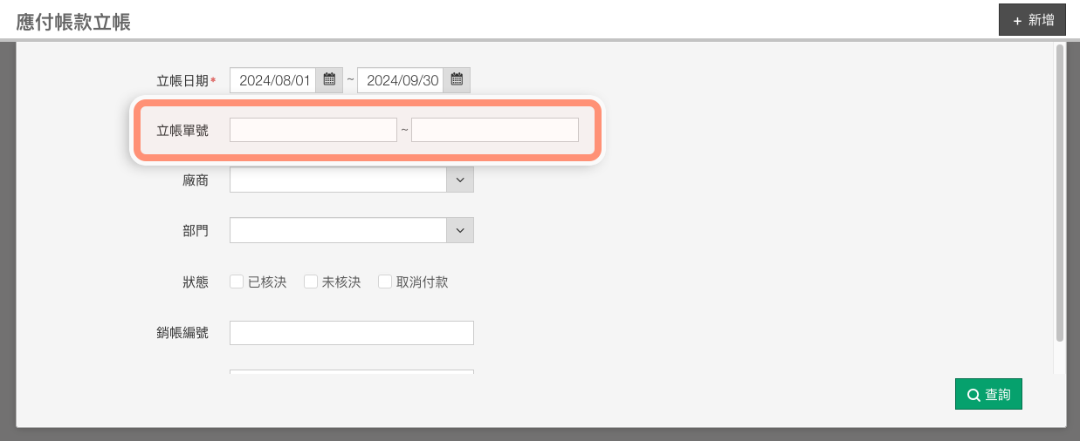Click the green 查詢 search button
This screenshot has height=441, width=1080.
click(988, 395)
